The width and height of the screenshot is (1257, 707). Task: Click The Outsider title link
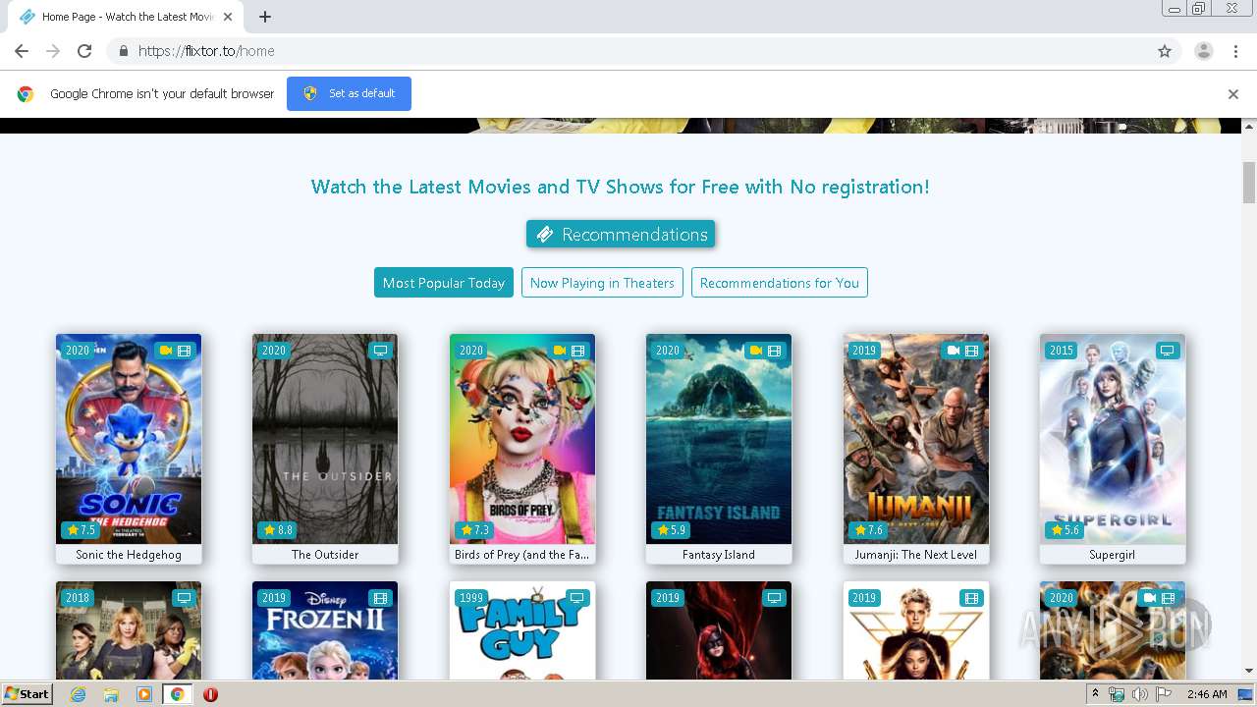click(x=325, y=555)
